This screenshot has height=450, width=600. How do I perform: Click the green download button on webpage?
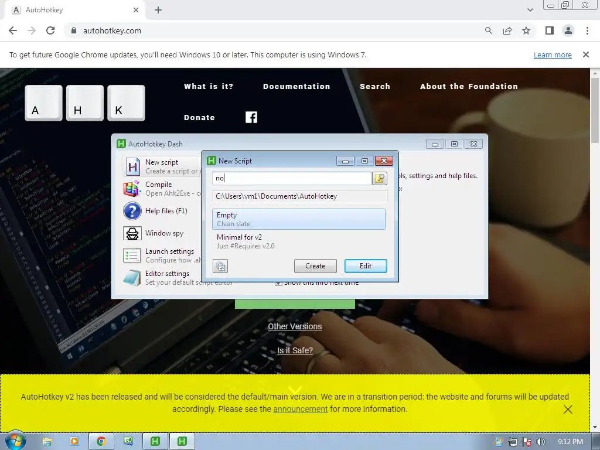pos(295,304)
